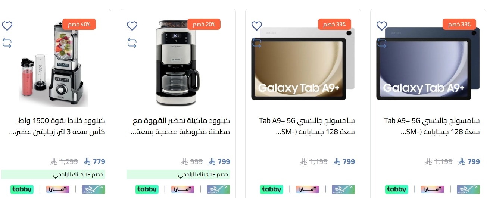Click compare arrows icon on Kenwood blender
The image size is (493, 198).
tap(7, 43)
